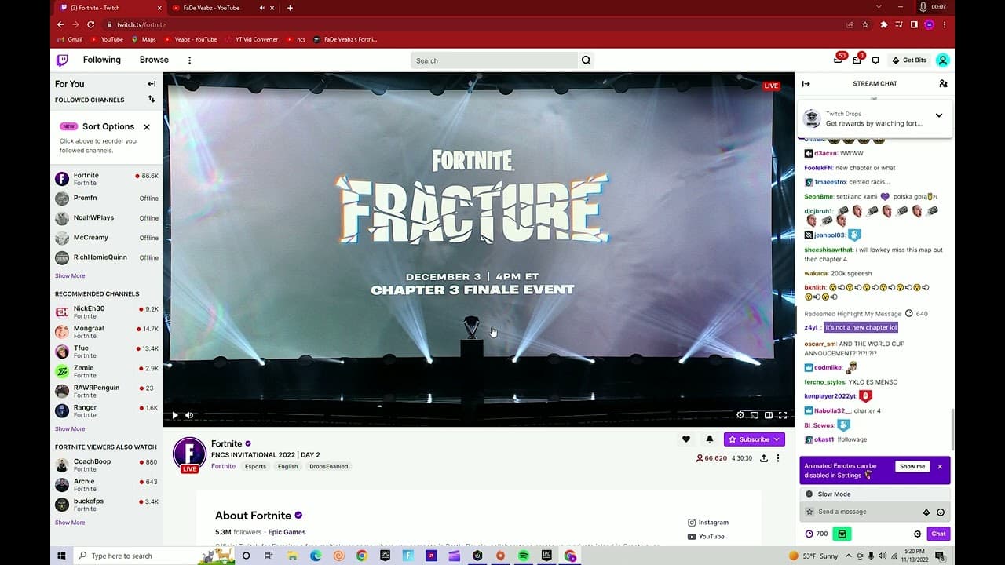Click the Twitch logo home icon
Screen dimensions: 1005x565
[x=62, y=60]
